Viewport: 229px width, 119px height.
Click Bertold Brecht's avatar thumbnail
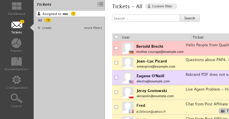127,48
